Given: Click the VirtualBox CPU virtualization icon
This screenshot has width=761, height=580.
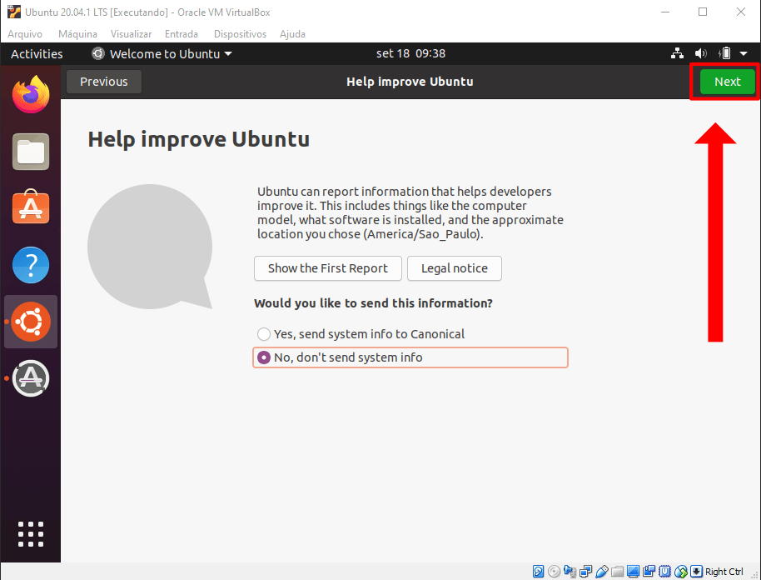Looking at the screenshot, I should (x=665, y=572).
